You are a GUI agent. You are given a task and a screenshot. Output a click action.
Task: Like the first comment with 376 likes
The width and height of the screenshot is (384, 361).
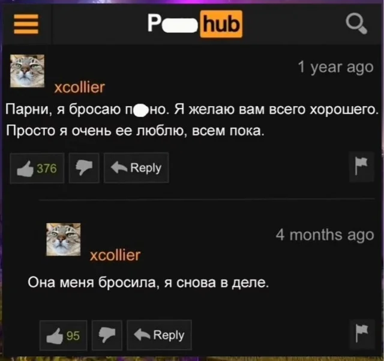(x=37, y=168)
